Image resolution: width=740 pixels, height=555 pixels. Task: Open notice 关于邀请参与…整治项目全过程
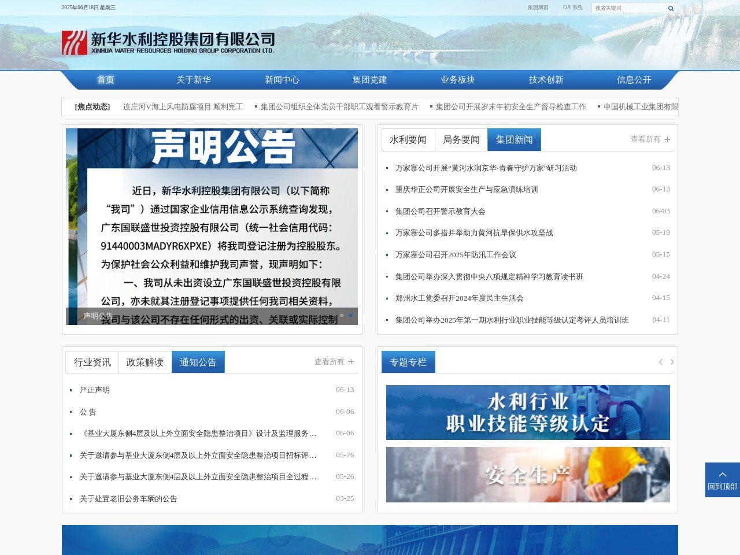coord(198,477)
